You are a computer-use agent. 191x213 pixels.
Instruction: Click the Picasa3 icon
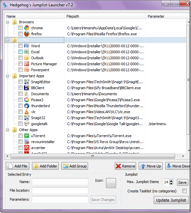coord(27,100)
